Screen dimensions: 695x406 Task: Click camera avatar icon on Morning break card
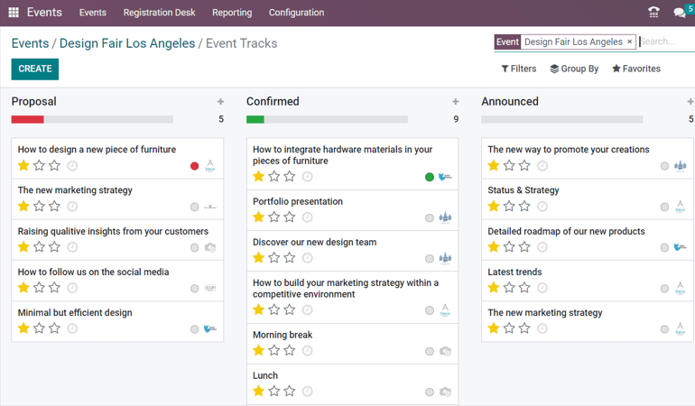[445, 352]
